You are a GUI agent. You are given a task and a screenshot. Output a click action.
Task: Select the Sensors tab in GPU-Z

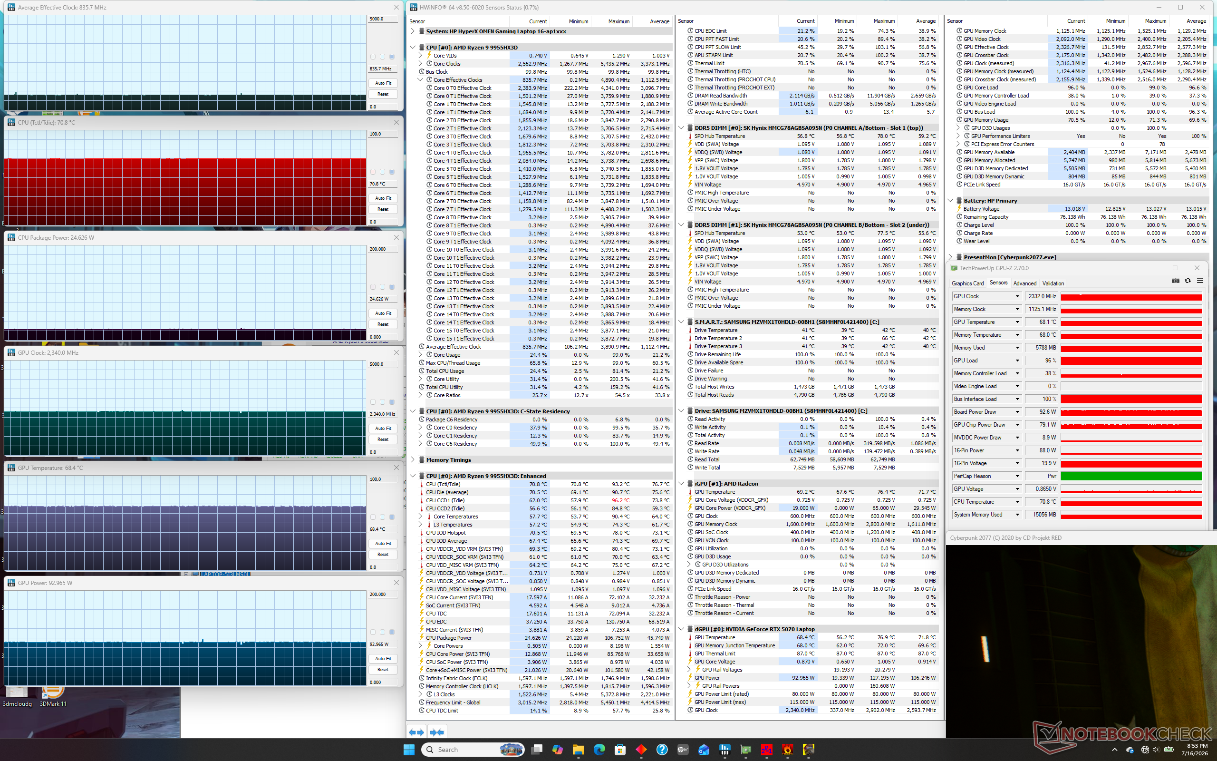coord(998,283)
